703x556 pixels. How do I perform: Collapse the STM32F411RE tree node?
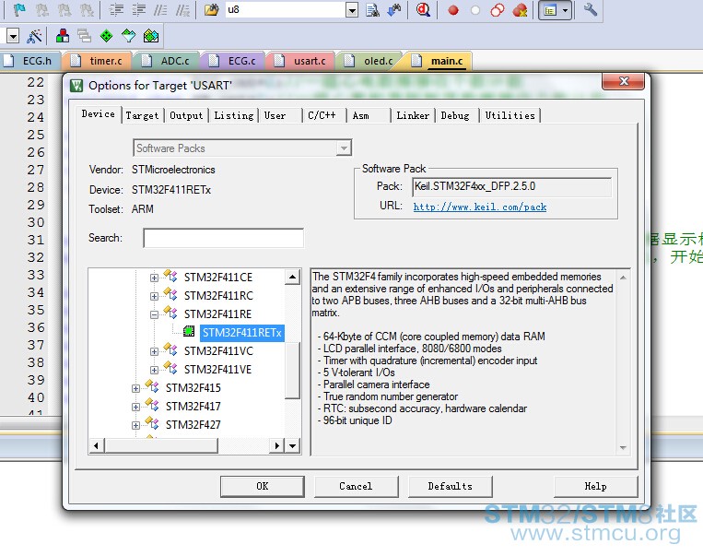click(x=154, y=314)
